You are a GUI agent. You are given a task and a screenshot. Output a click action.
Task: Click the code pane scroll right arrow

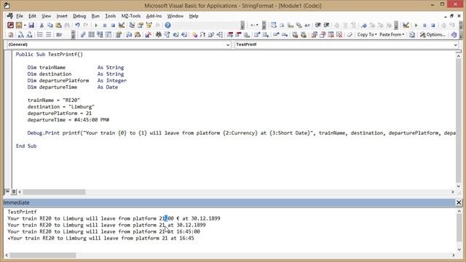pyautogui.click(x=453, y=192)
